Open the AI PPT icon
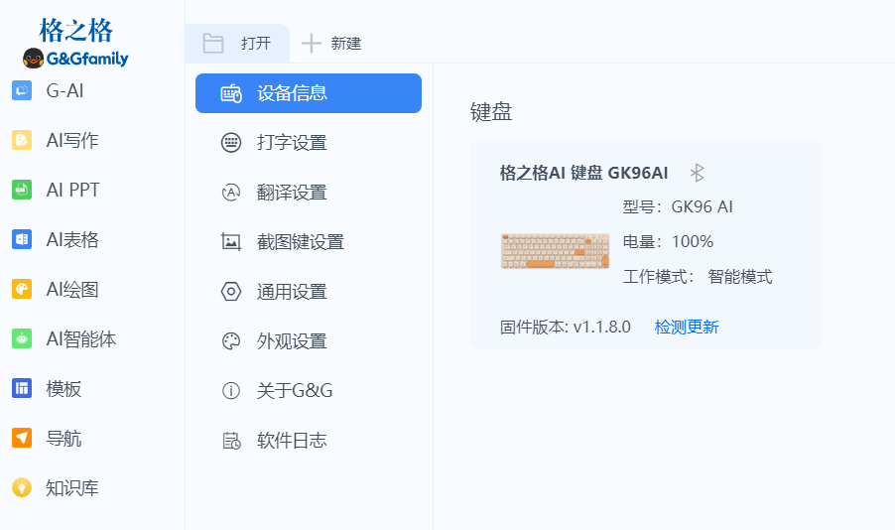895x530 pixels. [22, 190]
